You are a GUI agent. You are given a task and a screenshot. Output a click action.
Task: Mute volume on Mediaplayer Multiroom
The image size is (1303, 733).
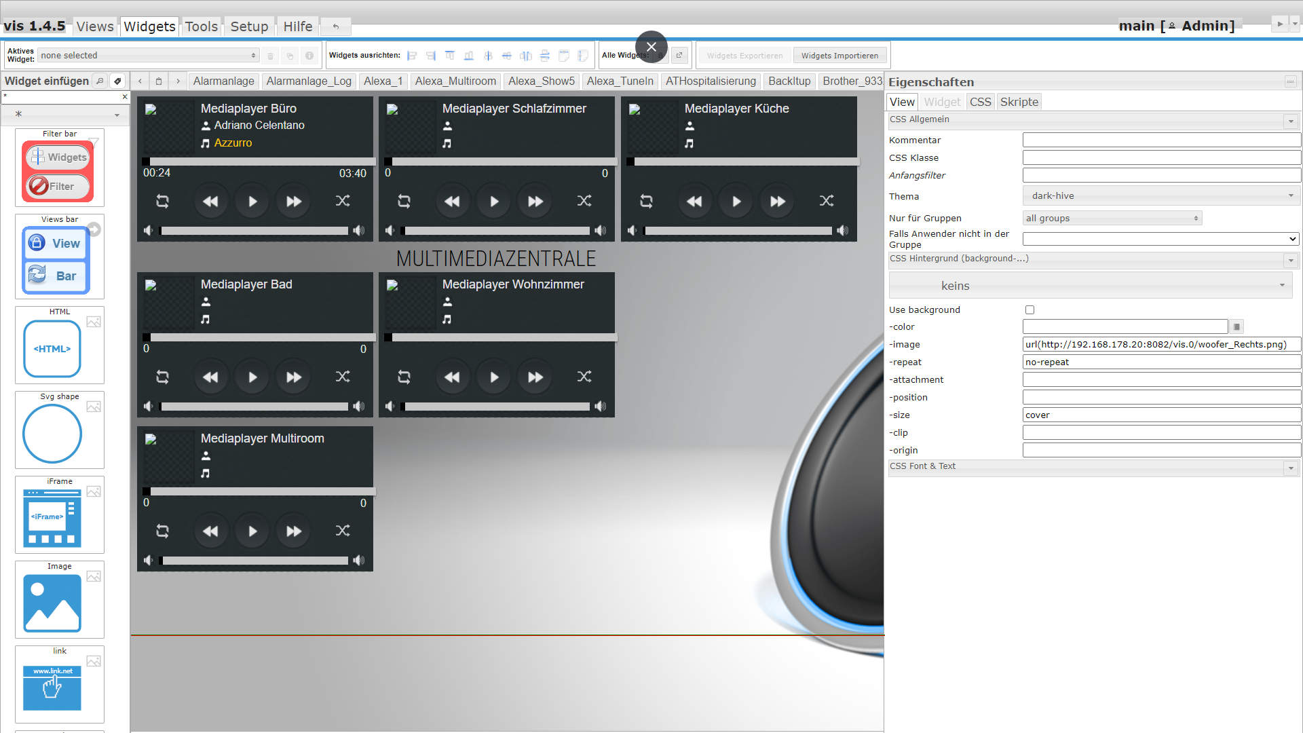[149, 560]
